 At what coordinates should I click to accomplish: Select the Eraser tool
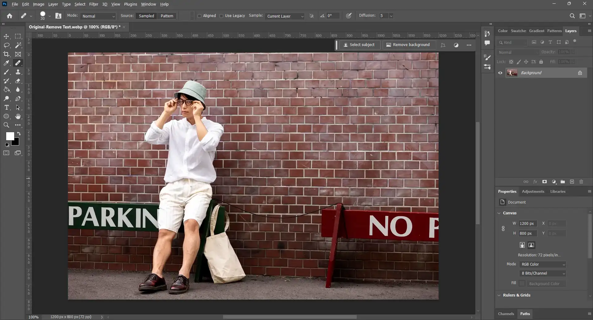tap(18, 81)
